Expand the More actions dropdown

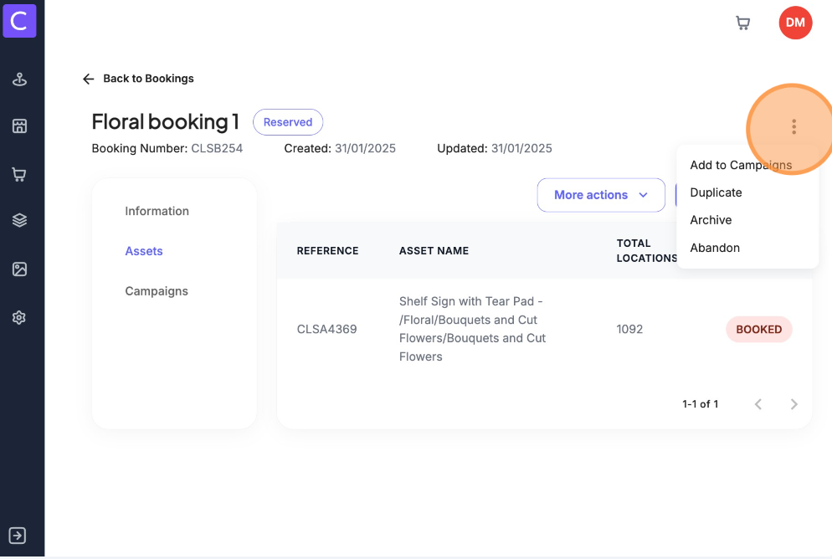click(600, 195)
